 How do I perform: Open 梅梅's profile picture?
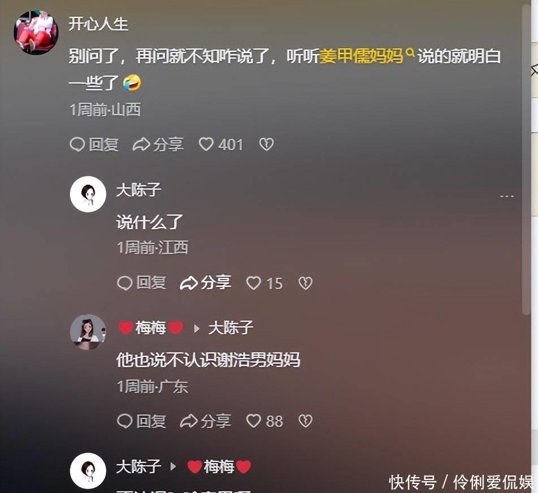(88, 332)
